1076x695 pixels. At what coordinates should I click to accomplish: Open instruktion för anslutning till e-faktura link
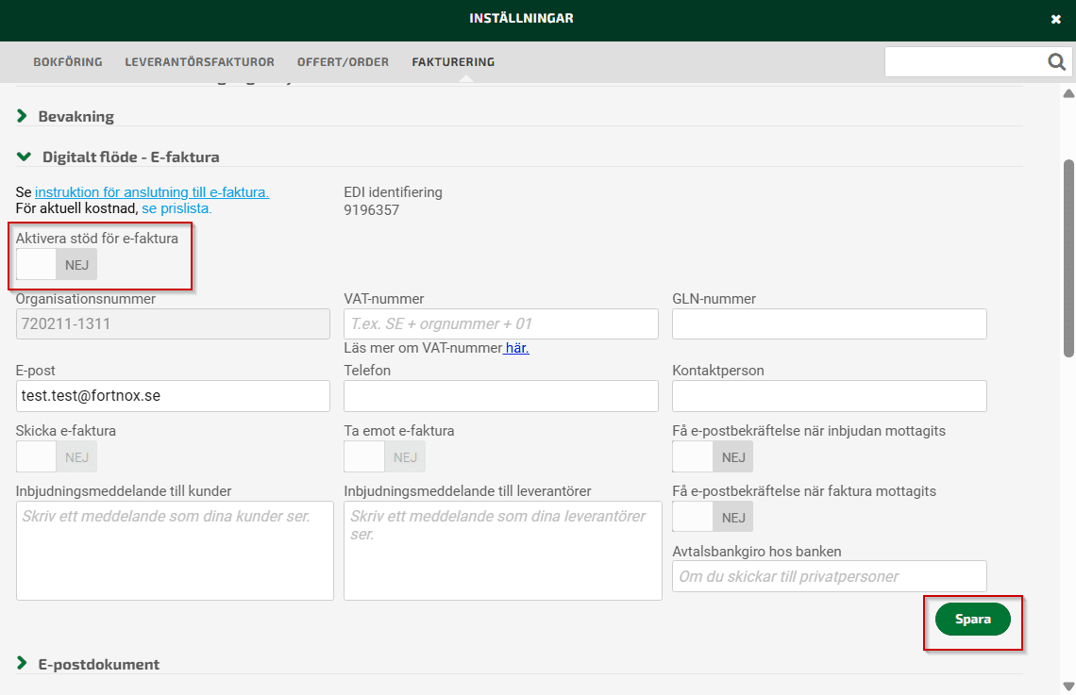click(152, 192)
